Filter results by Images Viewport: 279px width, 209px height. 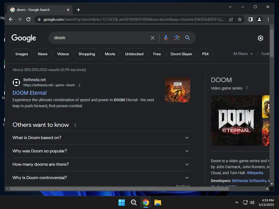point(22,54)
